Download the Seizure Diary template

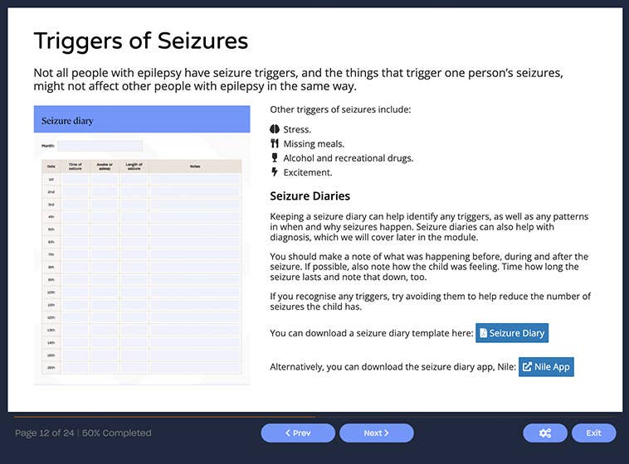pyautogui.click(x=511, y=333)
